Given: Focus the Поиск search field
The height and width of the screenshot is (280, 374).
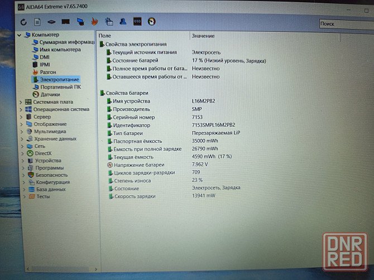Looking at the screenshot, I should coord(347,24).
